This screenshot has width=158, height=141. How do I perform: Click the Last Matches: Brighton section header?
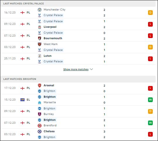point(20,79)
